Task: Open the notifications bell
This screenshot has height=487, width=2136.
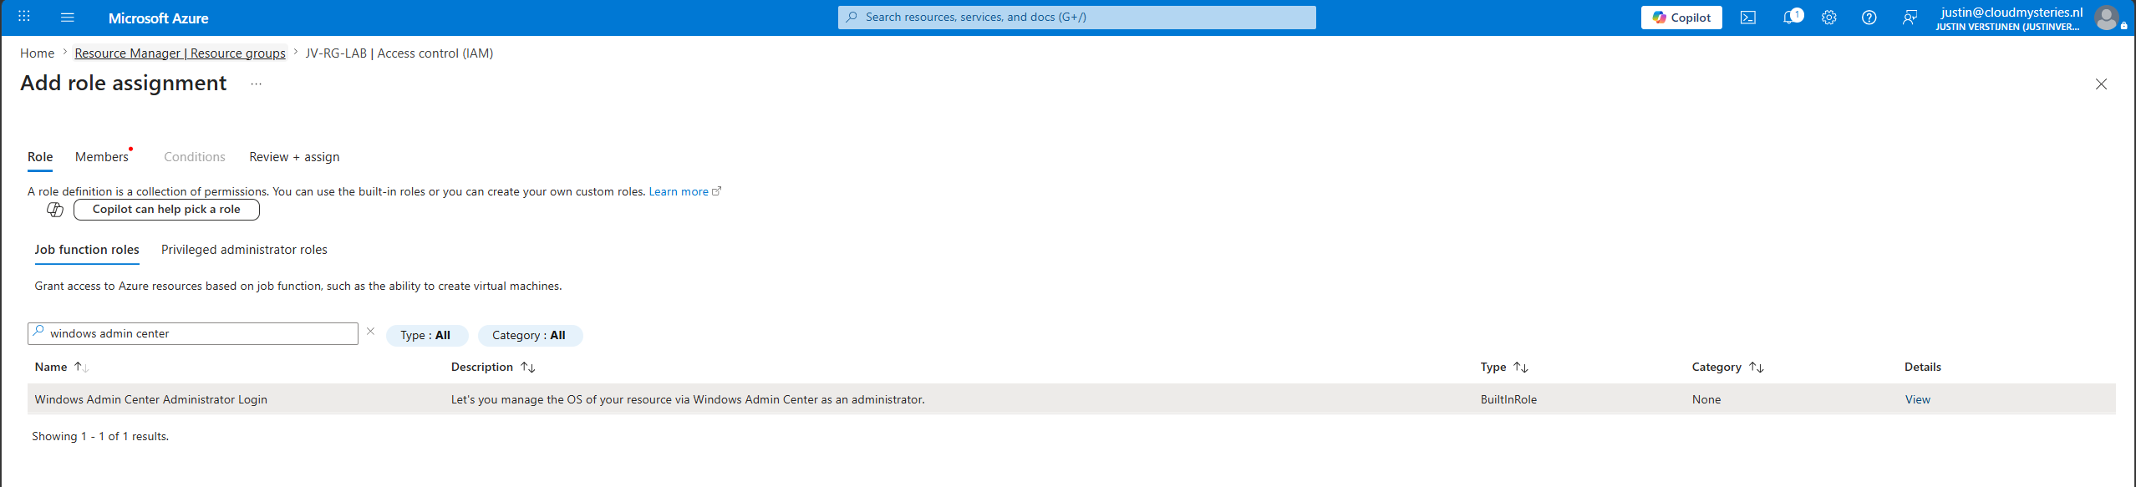Action: coord(1791,17)
